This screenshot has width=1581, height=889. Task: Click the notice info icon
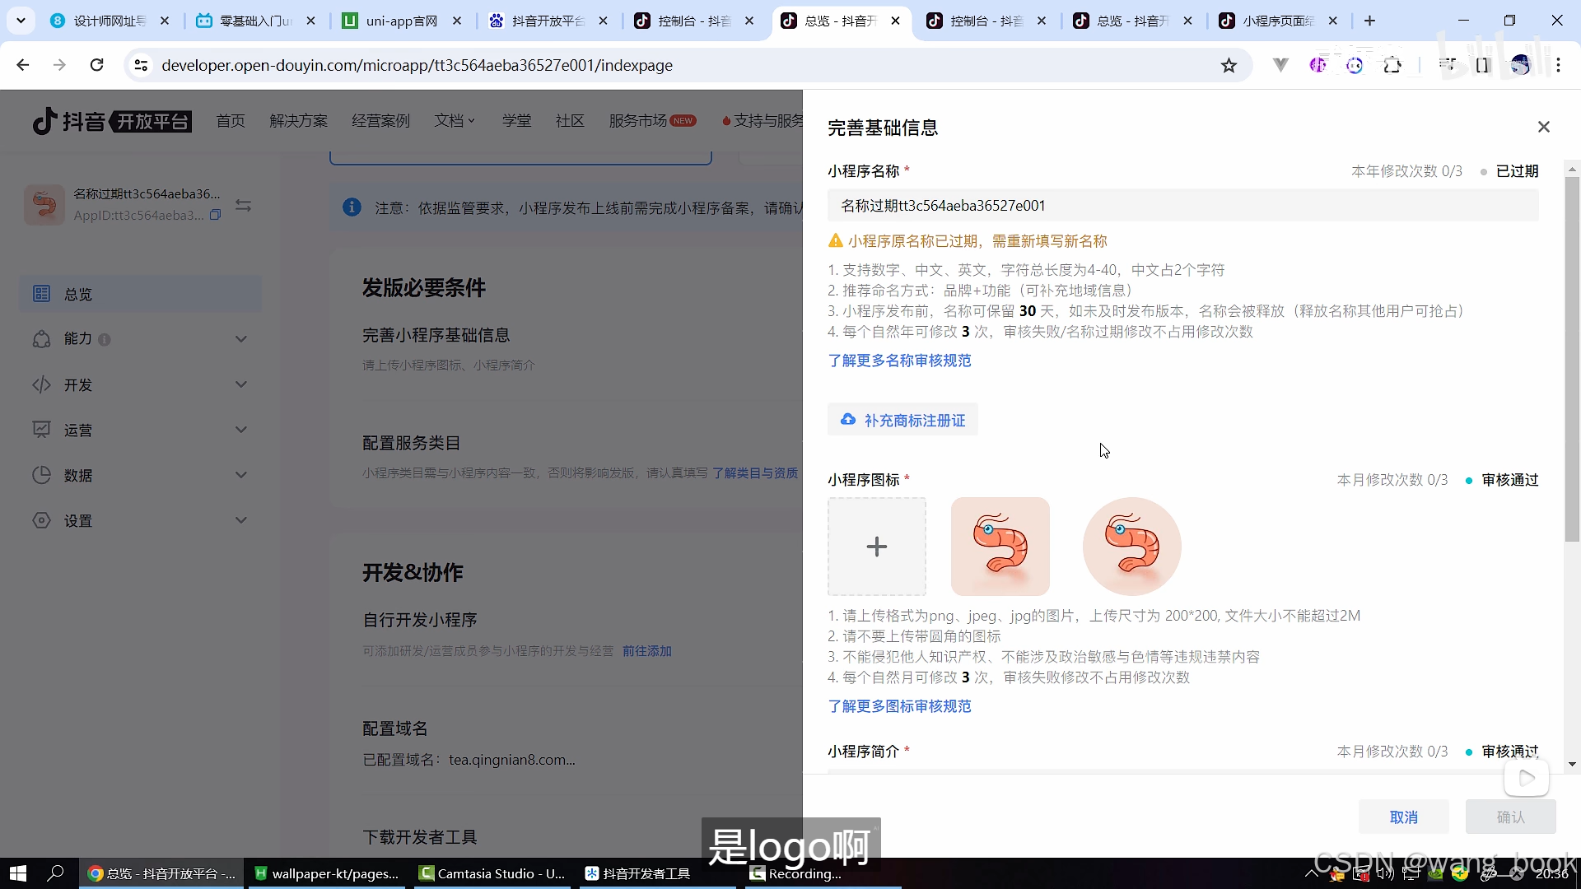tap(352, 207)
